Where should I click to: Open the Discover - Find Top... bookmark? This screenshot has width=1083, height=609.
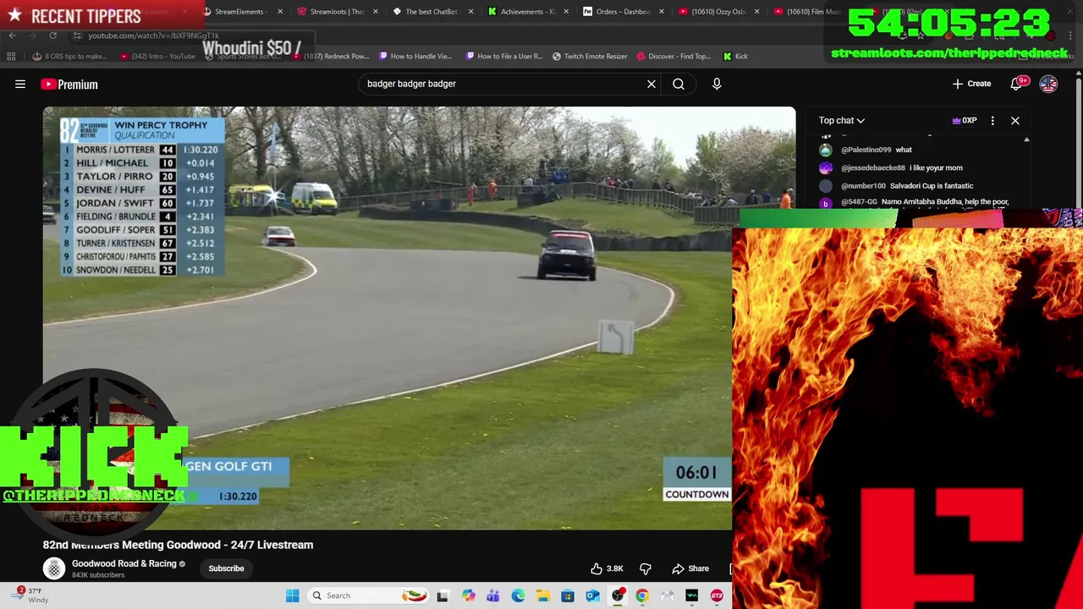pyautogui.click(x=673, y=56)
